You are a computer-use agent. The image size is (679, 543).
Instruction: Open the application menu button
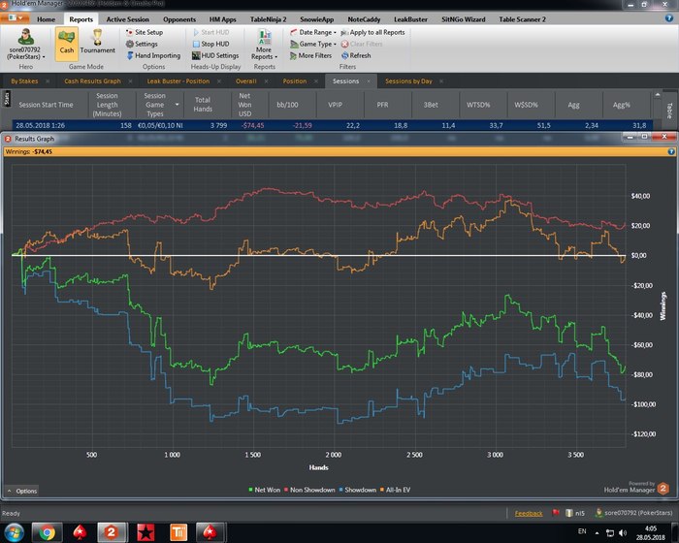16,18
